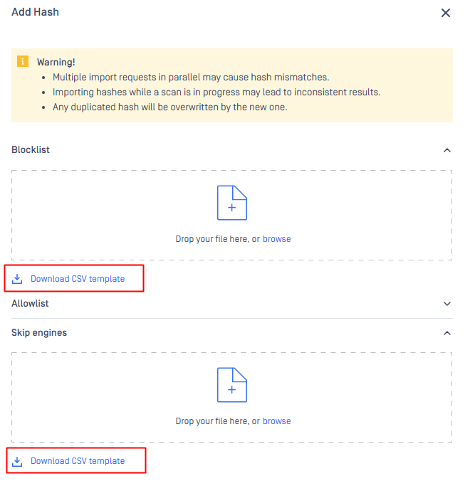Click the Skip engines download arrow icon
This screenshot has height=481, width=465.
pos(18,461)
